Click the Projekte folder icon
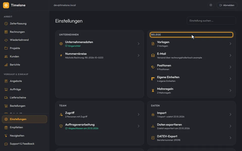 pos(6,48)
